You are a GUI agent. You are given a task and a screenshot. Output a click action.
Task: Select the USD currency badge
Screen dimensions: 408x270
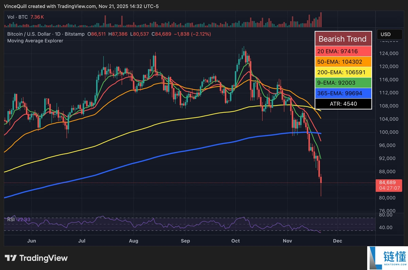coord(389,34)
